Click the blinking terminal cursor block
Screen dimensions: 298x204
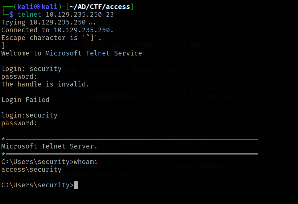76,185
